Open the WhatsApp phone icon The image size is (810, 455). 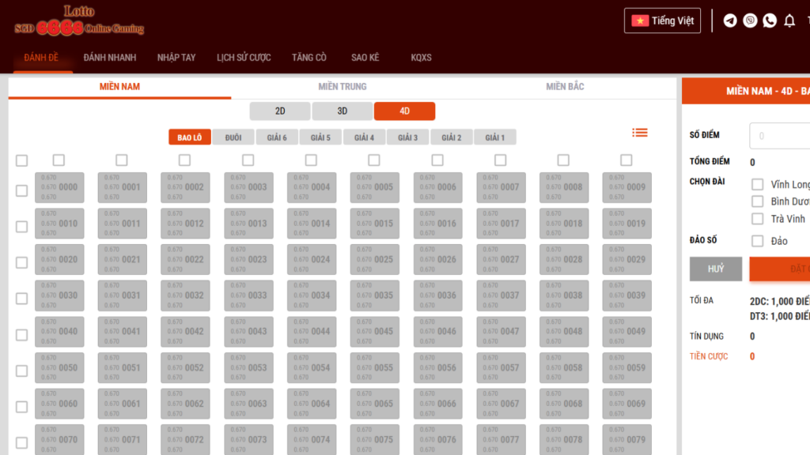pos(770,21)
